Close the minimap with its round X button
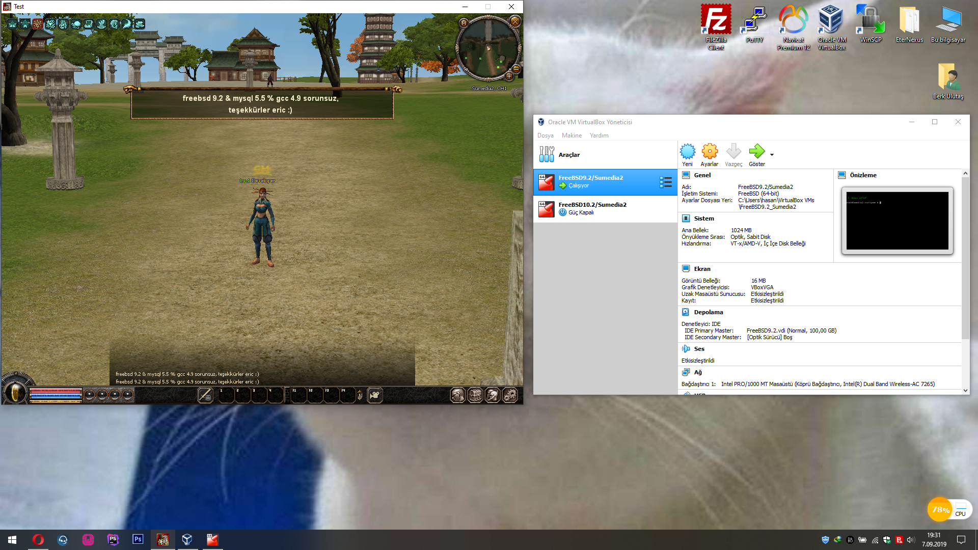Screen dimensions: 978x550 [x=515, y=21]
